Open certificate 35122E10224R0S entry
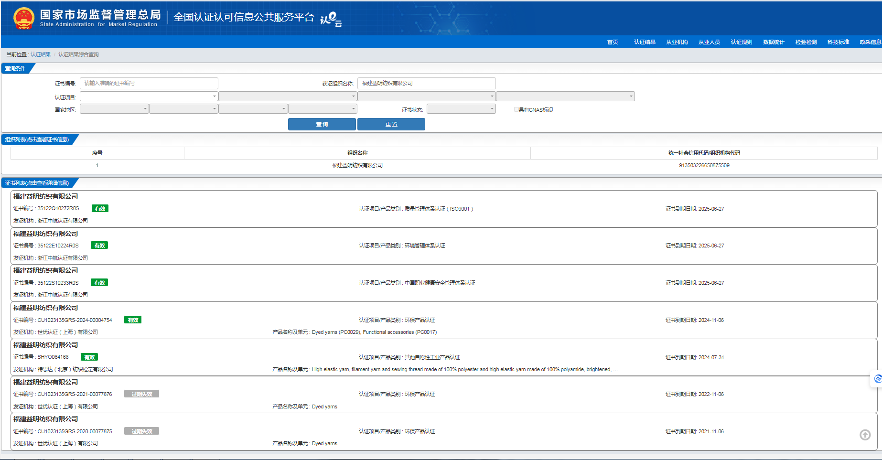The width and height of the screenshot is (882, 460). pyautogui.click(x=444, y=246)
